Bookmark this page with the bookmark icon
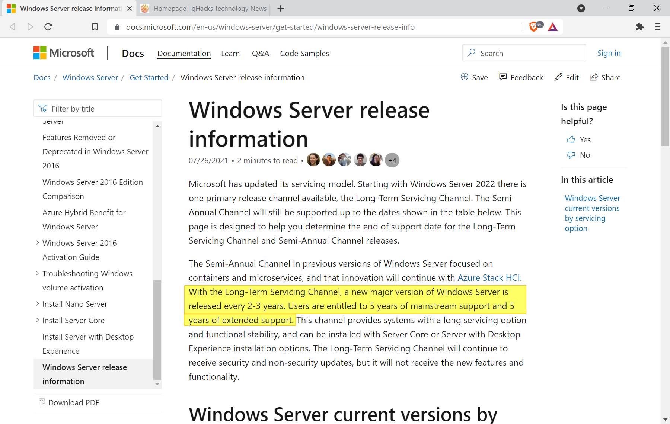 tap(95, 27)
